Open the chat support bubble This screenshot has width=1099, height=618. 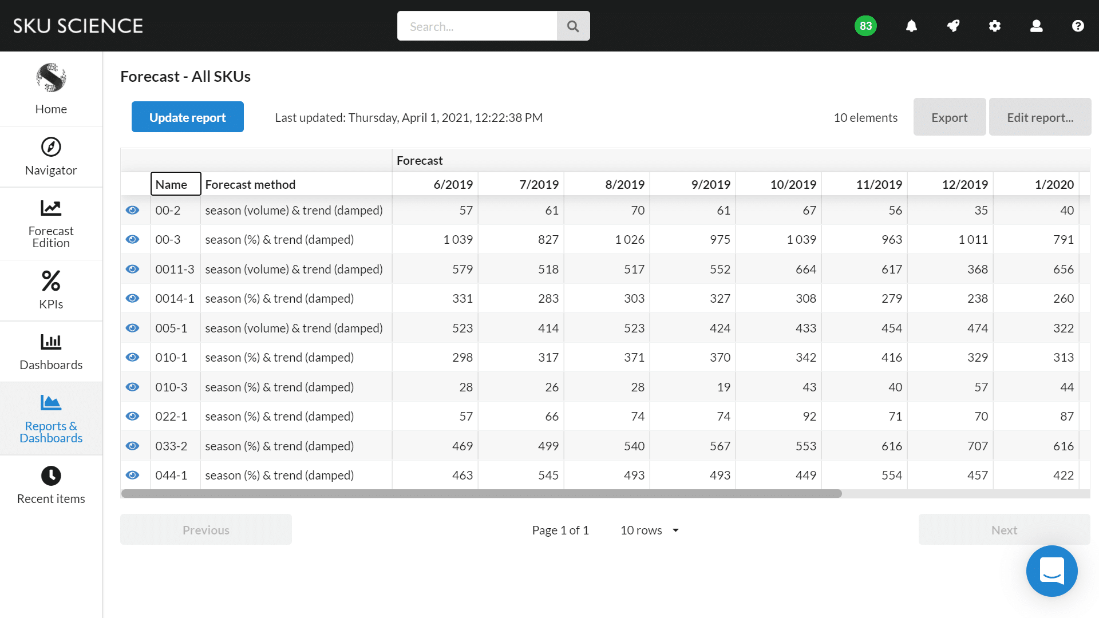(1051, 571)
